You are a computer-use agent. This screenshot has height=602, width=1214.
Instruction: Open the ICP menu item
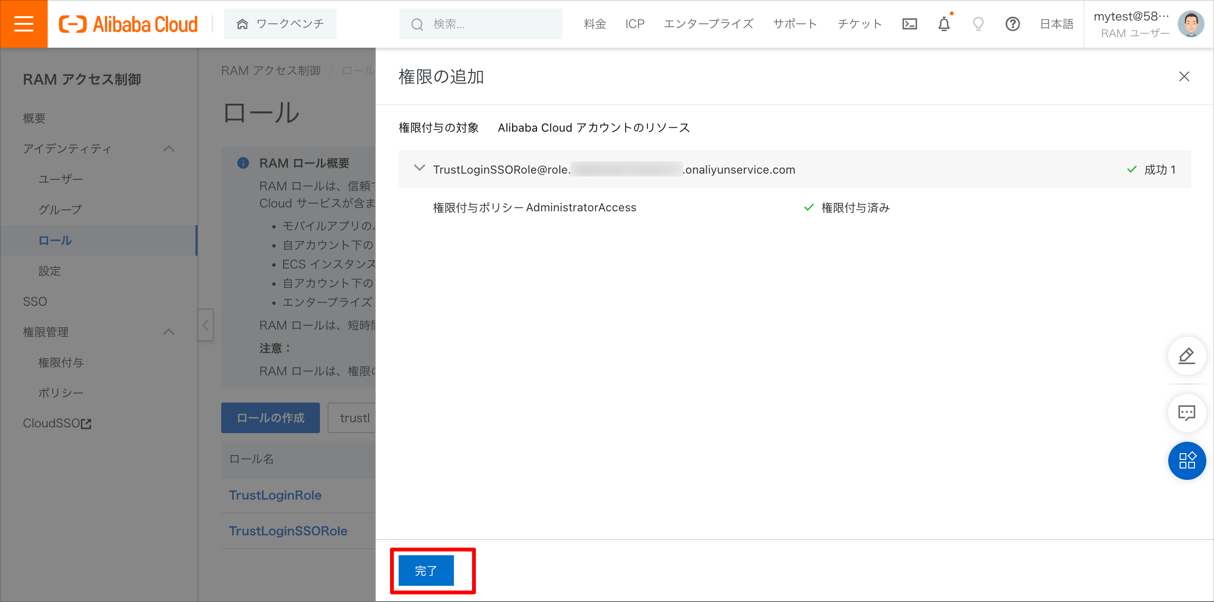click(635, 24)
